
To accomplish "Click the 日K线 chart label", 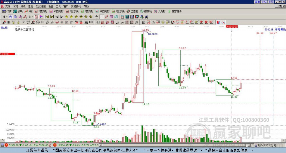I will (4, 28).
